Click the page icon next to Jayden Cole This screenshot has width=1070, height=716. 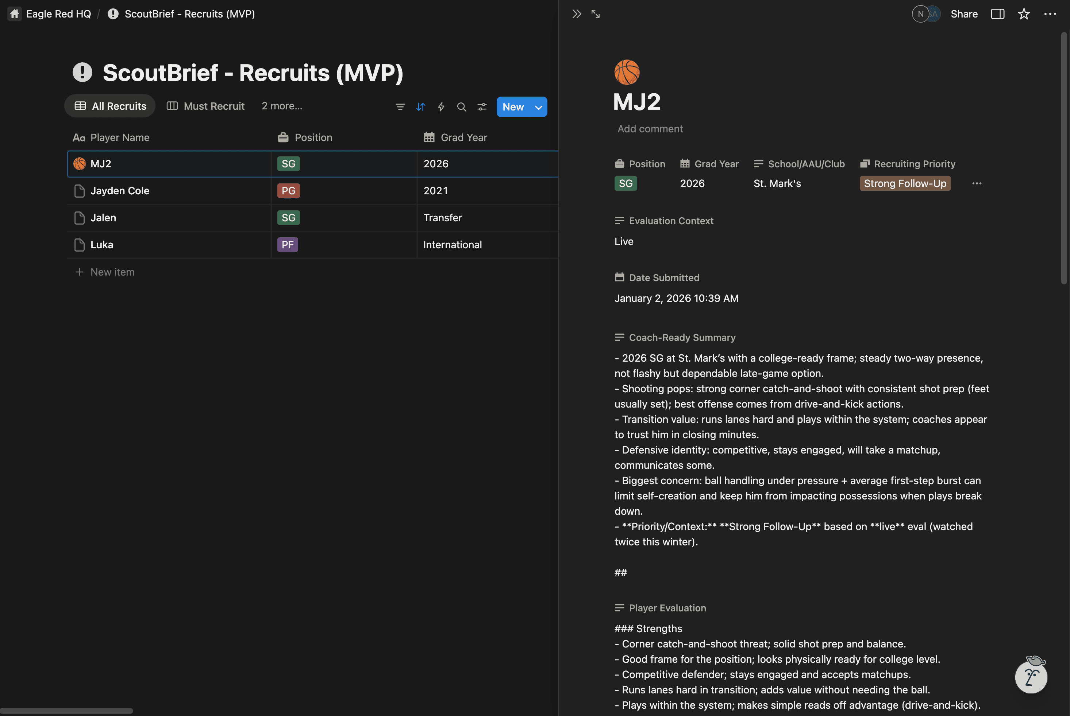pos(80,190)
